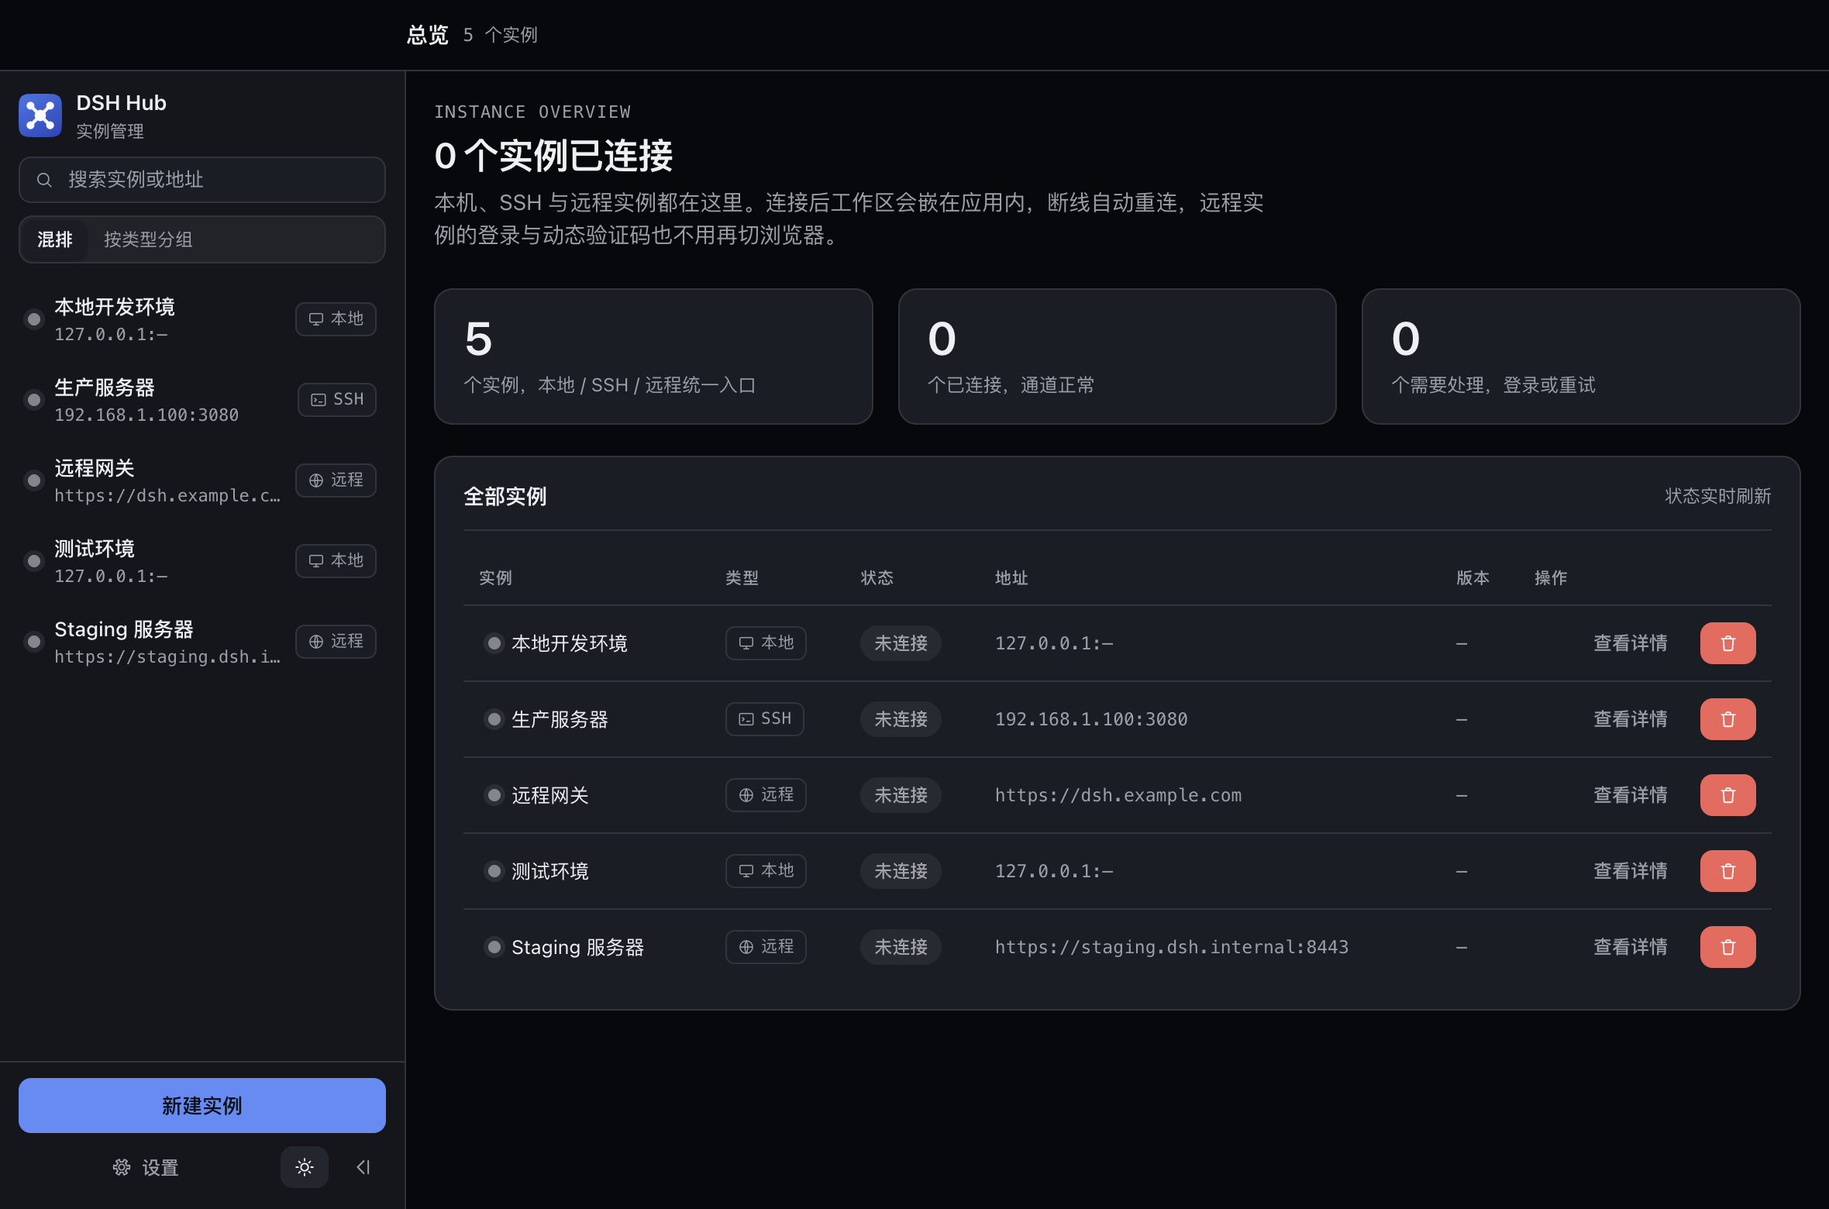This screenshot has width=1829, height=1209.
Task: Click Staging 服务器 name in the table
Action: pos(578,947)
